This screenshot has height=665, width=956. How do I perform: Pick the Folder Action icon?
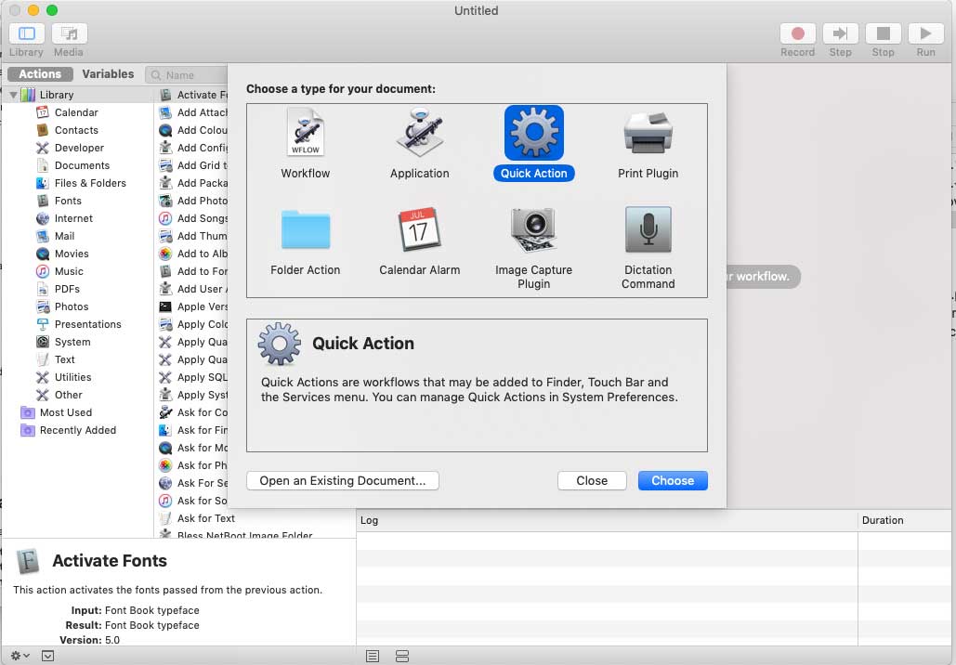point(305,230)
